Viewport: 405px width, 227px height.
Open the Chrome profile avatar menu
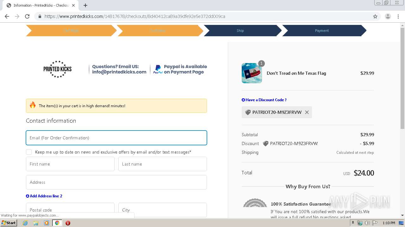pos(388,16)
